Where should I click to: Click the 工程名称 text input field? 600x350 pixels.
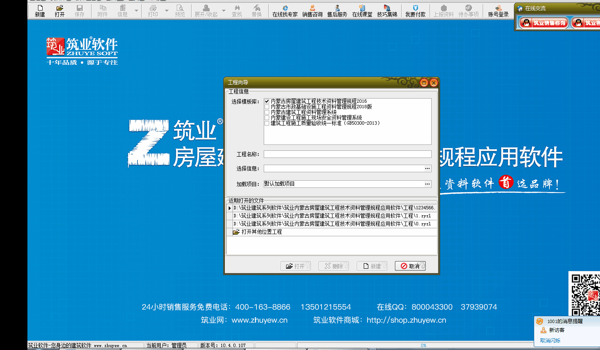pos(347,155)
